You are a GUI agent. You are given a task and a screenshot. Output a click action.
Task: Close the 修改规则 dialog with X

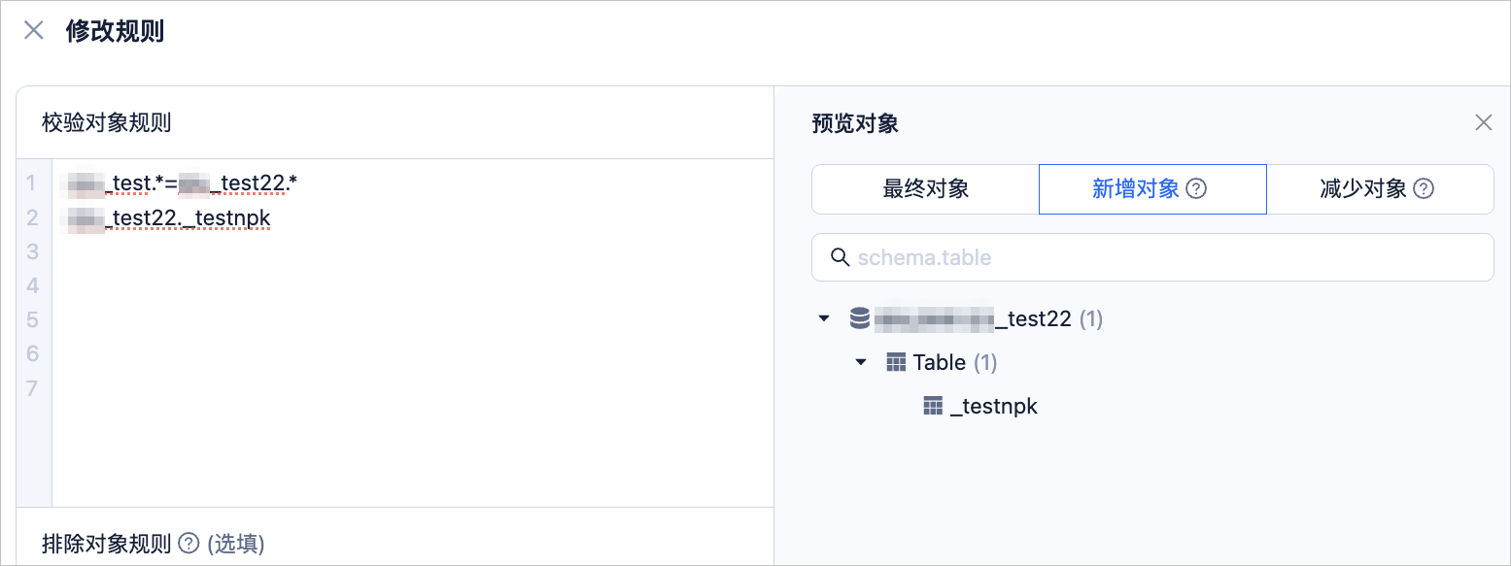(x=34, y=30)
